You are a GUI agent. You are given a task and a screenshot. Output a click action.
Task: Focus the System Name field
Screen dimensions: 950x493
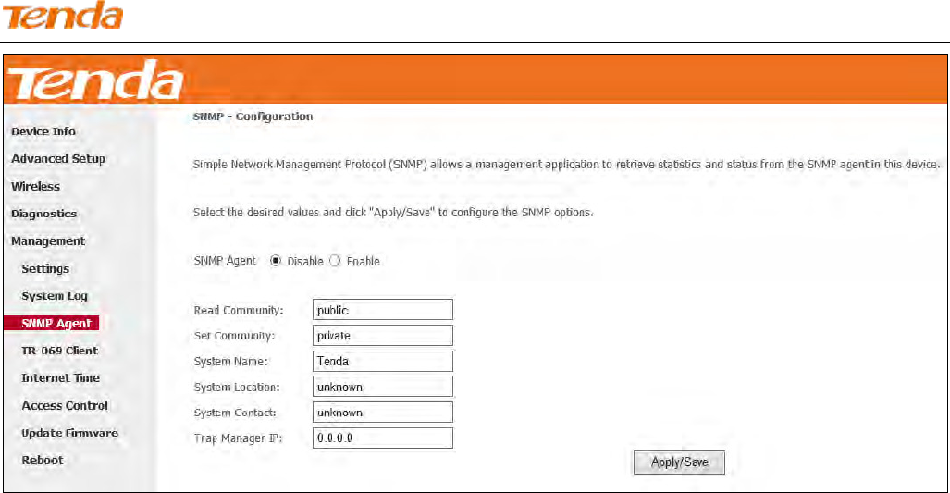click(x=382, y=361)
